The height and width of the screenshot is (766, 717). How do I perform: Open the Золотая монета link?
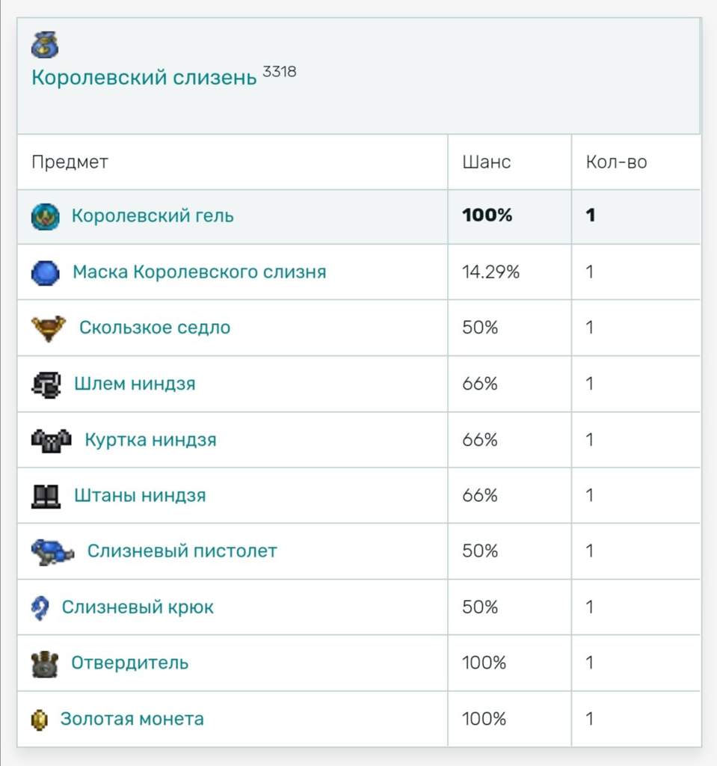132,719
